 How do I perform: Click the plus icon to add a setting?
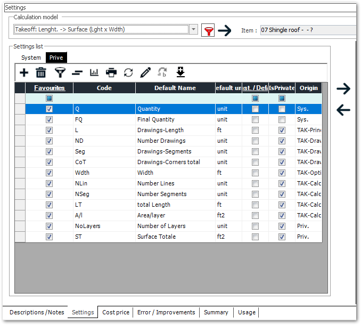(24, 72)
